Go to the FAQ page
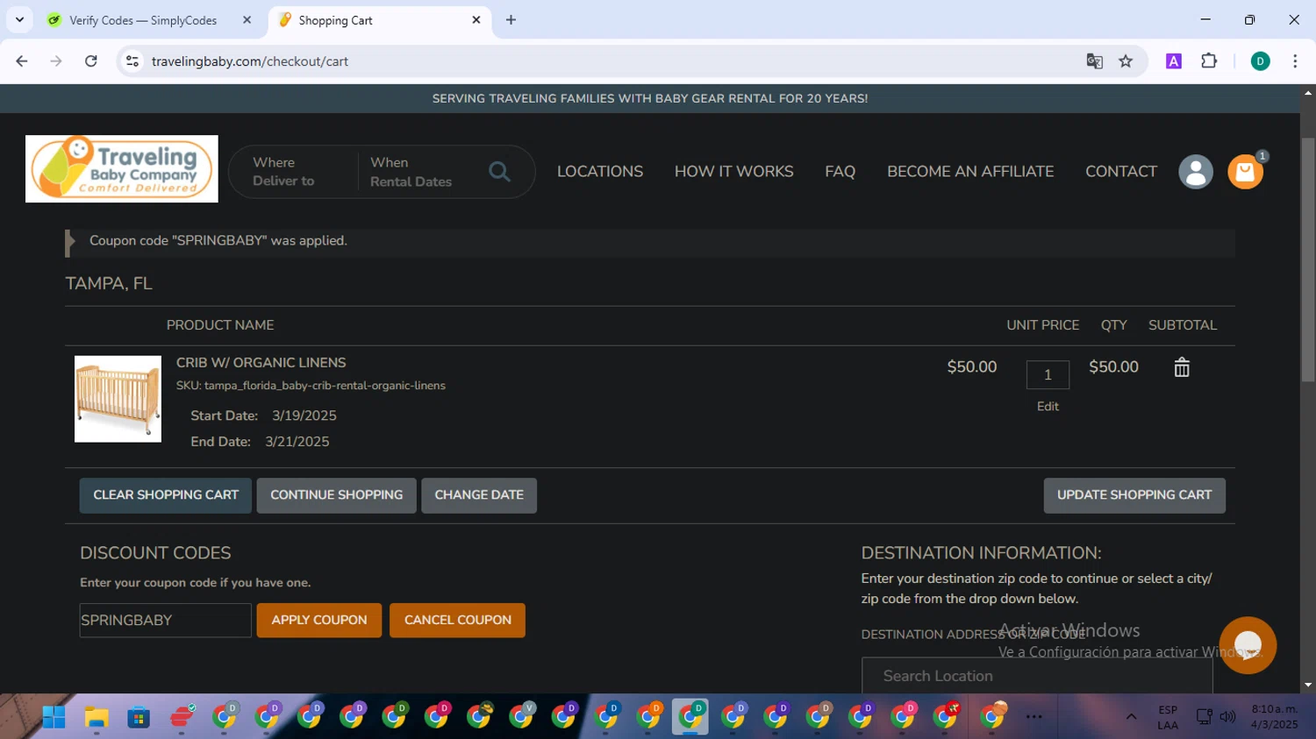Screen dimensions: 1316x739 [x=840, y=172]
